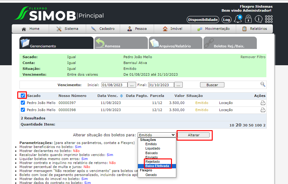Click the padlock icon in header
288x184 pixels.
[x=248, y=19]
